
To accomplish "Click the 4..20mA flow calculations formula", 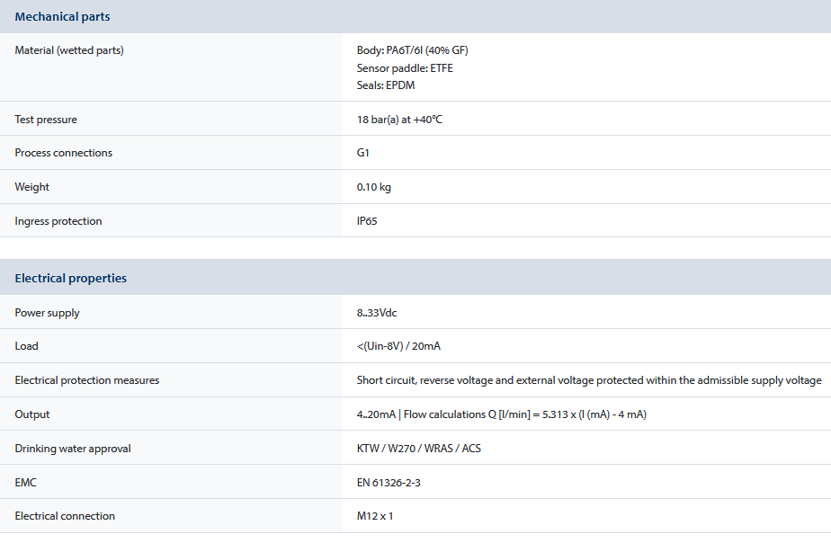I will (x=502, y=414).
